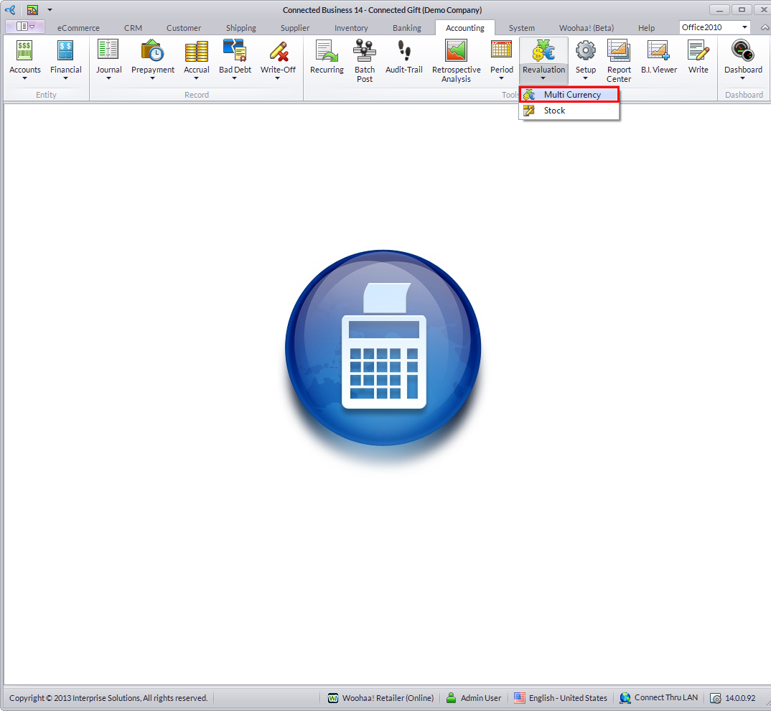This screenshot has width=771, height=711.
Task: Click the Admin User person icon
Action: pyautogui.click(x=451, y=698)
